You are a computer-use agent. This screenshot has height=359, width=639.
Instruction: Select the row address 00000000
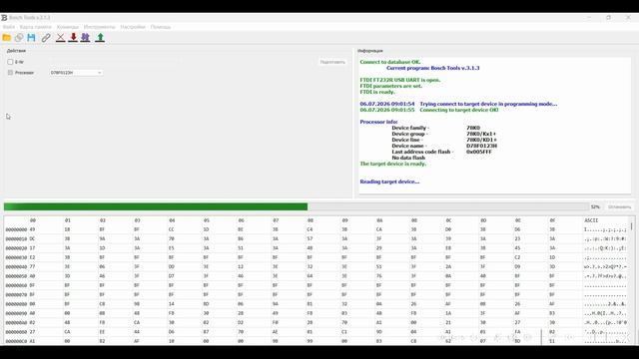pos(16,230)
